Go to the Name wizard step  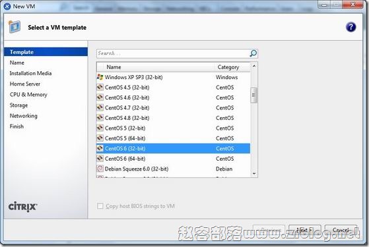[17, 63]
